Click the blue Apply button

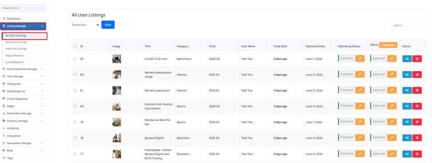108,25
